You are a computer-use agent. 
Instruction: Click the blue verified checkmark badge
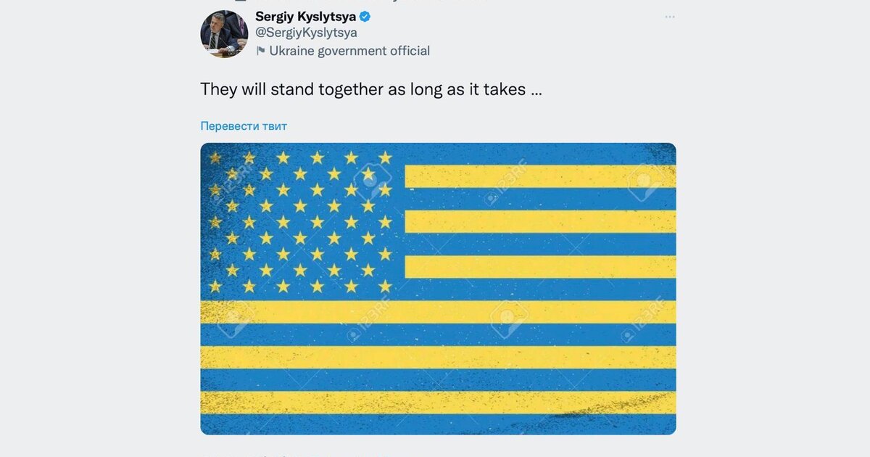coord(365,16)
